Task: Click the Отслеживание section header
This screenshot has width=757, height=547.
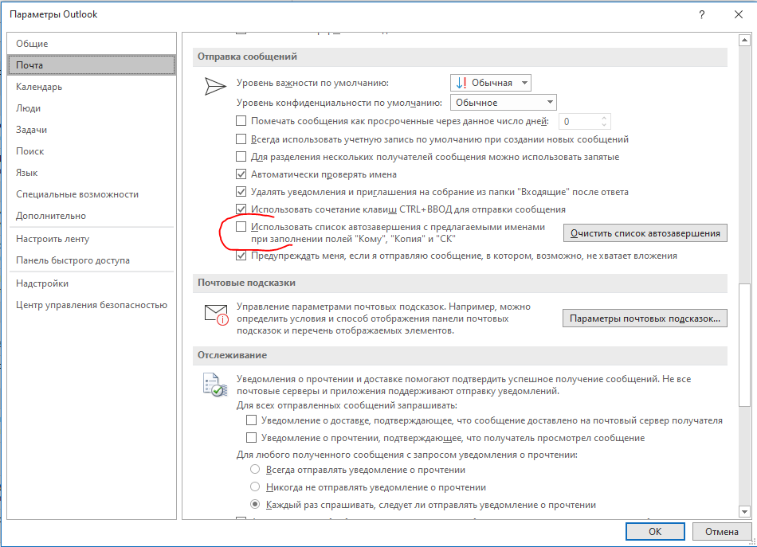Action: tap(460, 355)
